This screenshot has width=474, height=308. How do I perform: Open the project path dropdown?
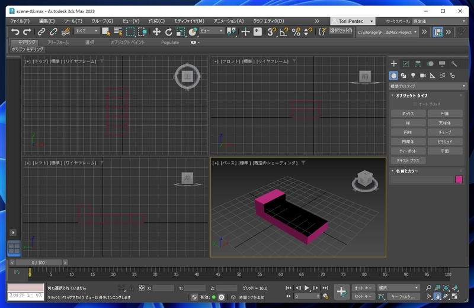tap(387, 32)
